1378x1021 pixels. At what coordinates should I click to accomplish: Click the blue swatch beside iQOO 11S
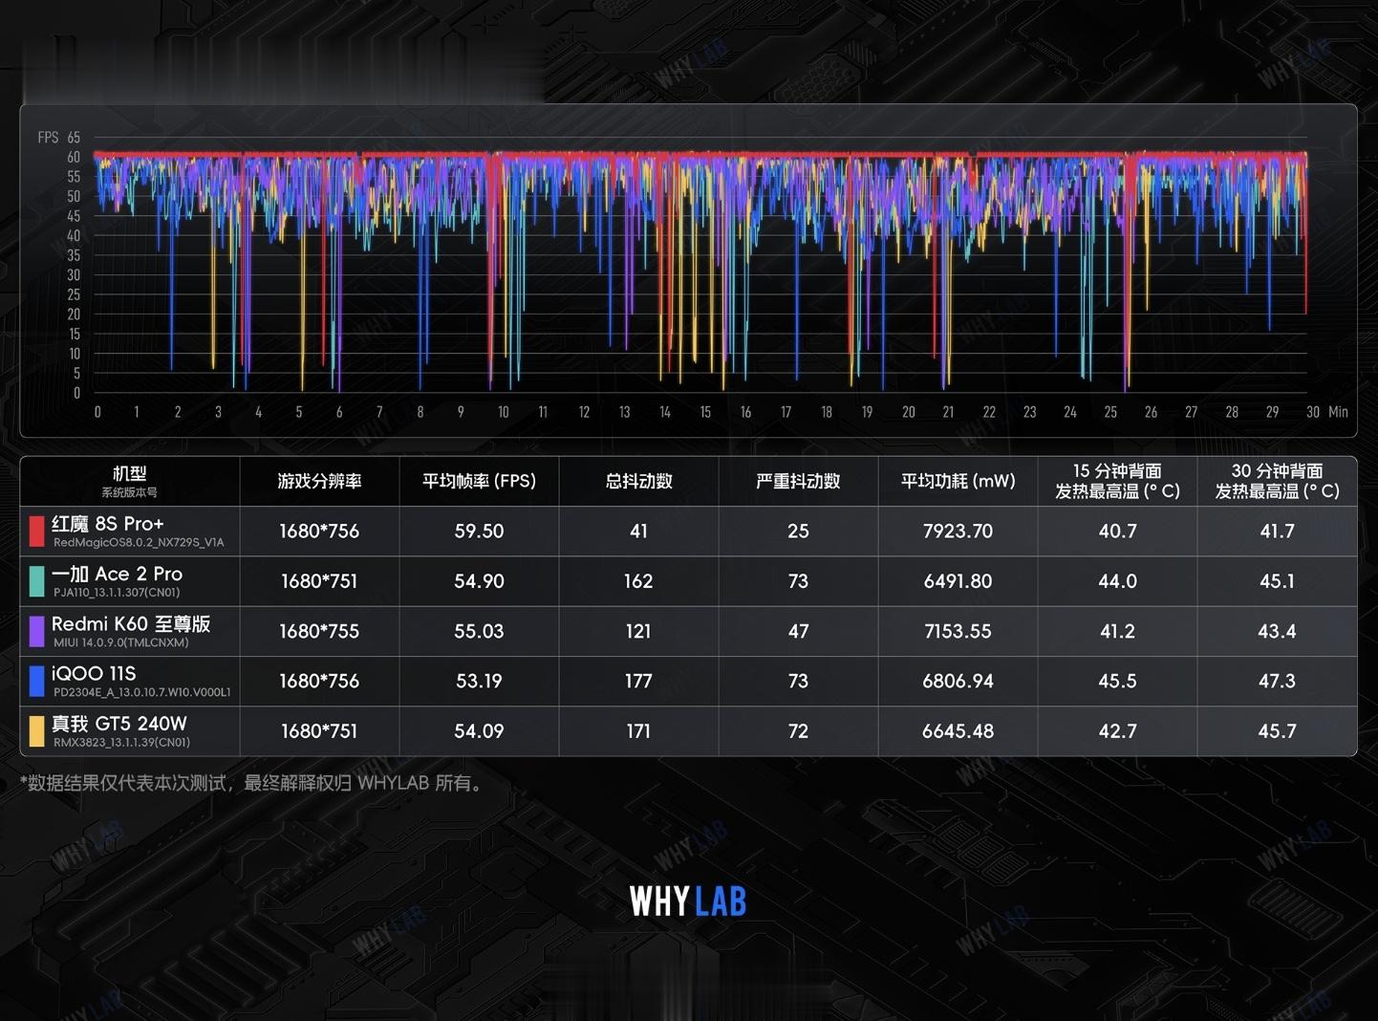coord(36,681)
